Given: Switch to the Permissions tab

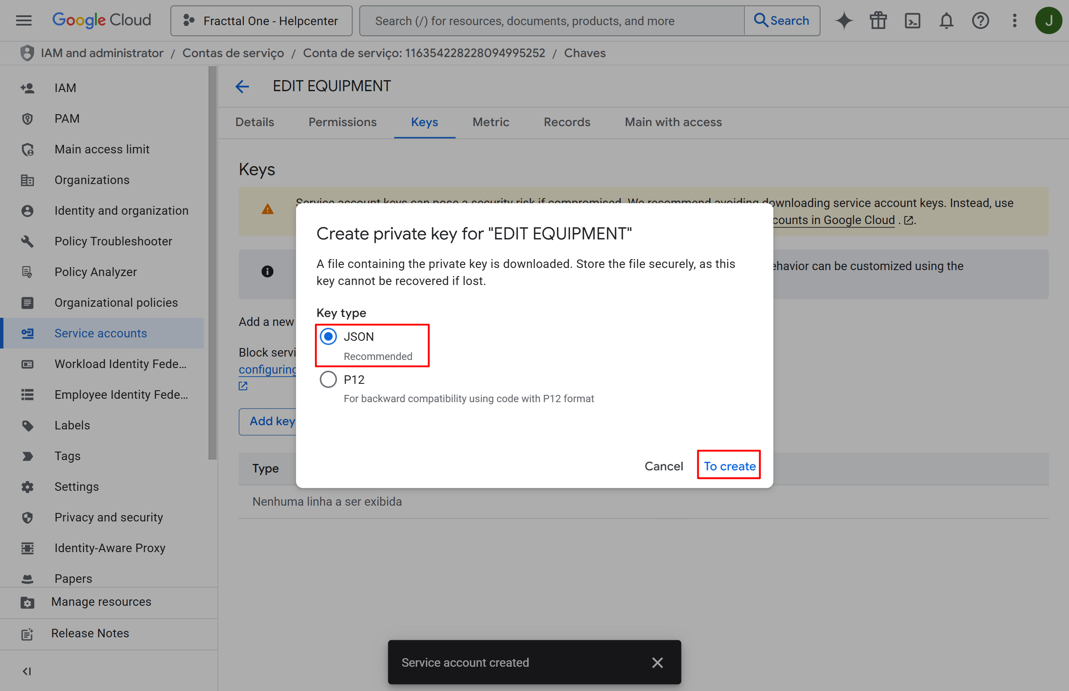Looking at the screenshot, I should click(342, 122).
